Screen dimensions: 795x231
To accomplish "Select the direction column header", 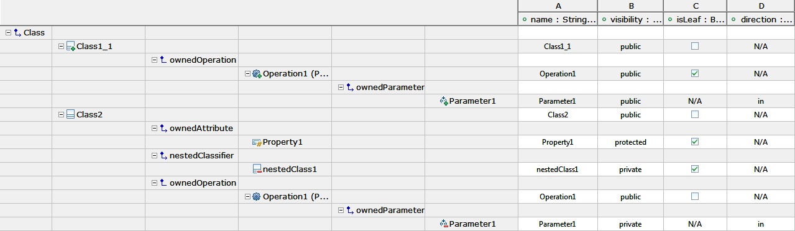I will pos(761,19).
